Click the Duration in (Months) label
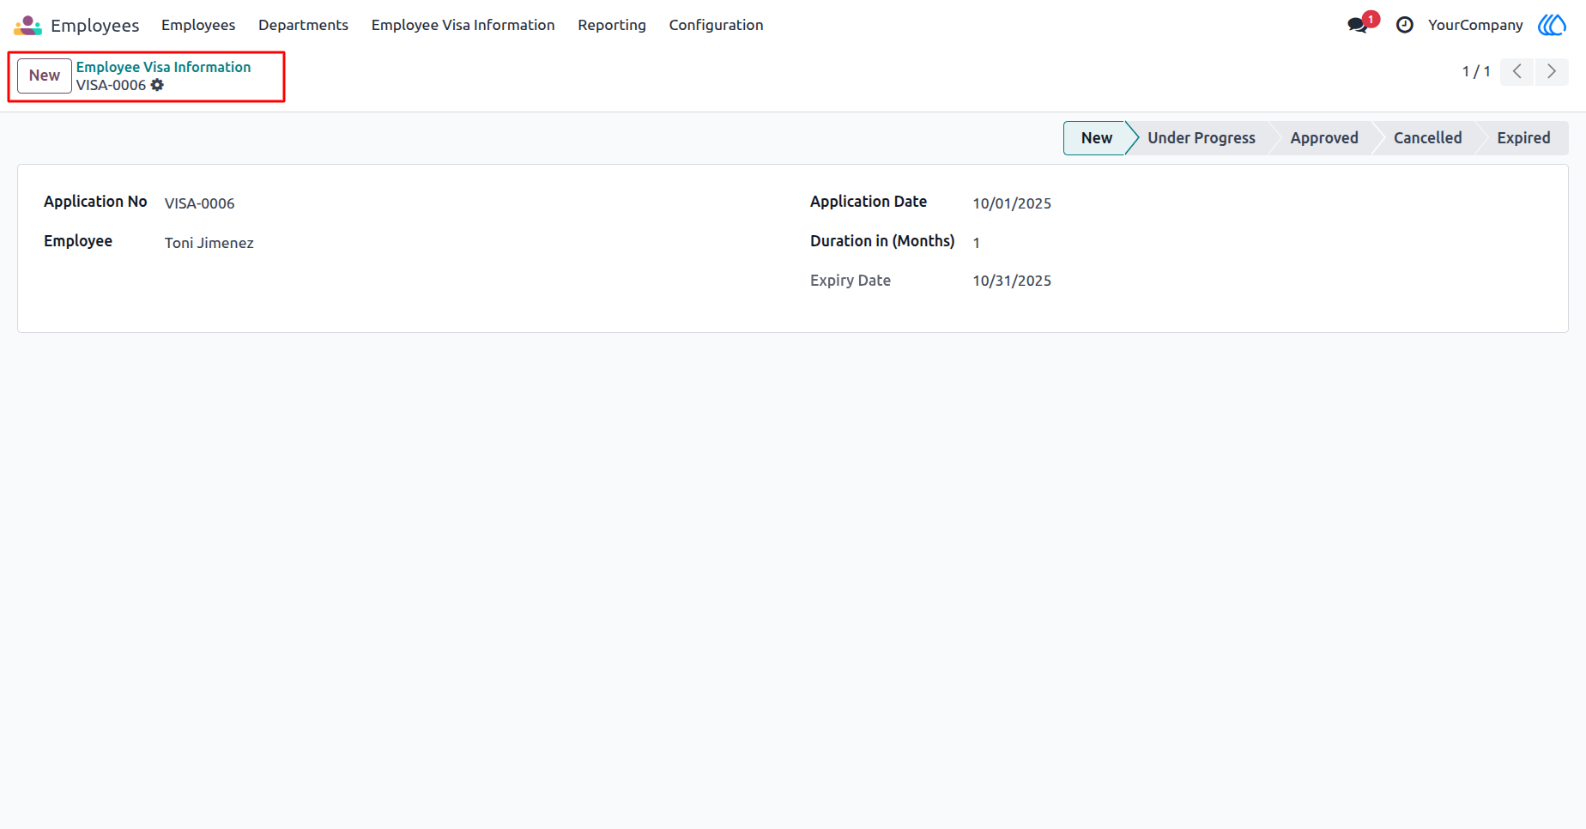 [x=882, y=241]
